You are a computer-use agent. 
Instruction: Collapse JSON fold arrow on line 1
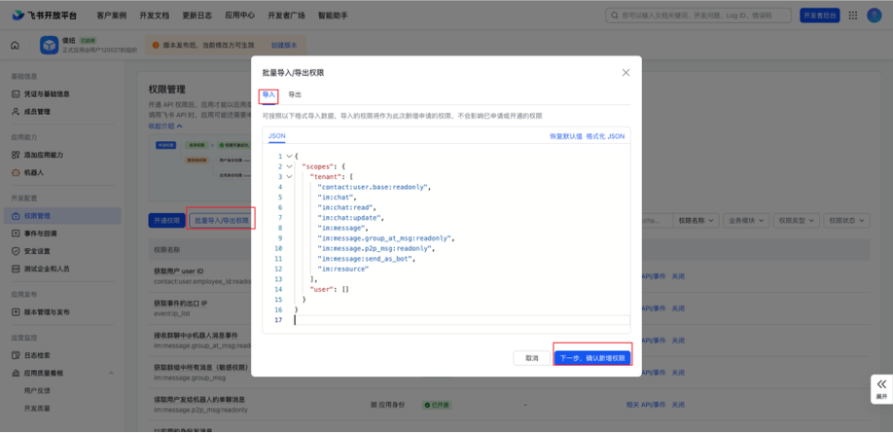[x=289, y=156]
